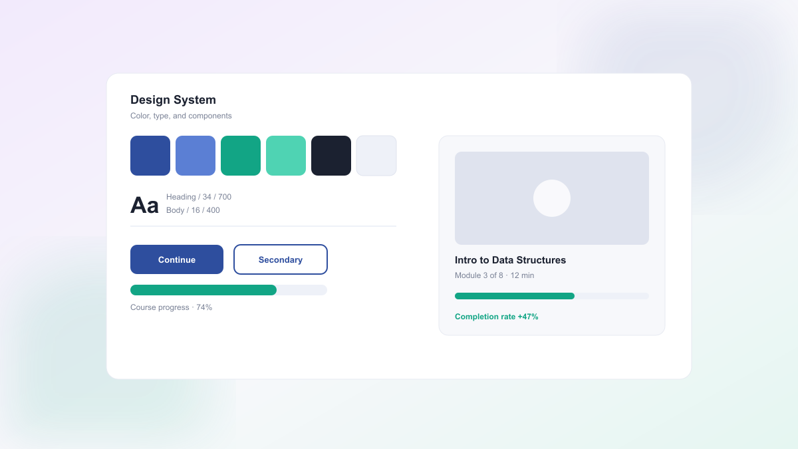Select the dark blue color swatch
Image resolution: width=798 pixels, height=449 pixels.
(150, 156)
